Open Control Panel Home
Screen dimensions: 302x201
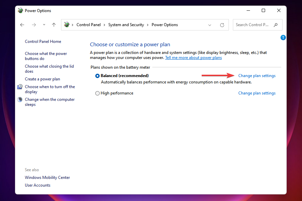pyautogui.click(x=43, y=42)
